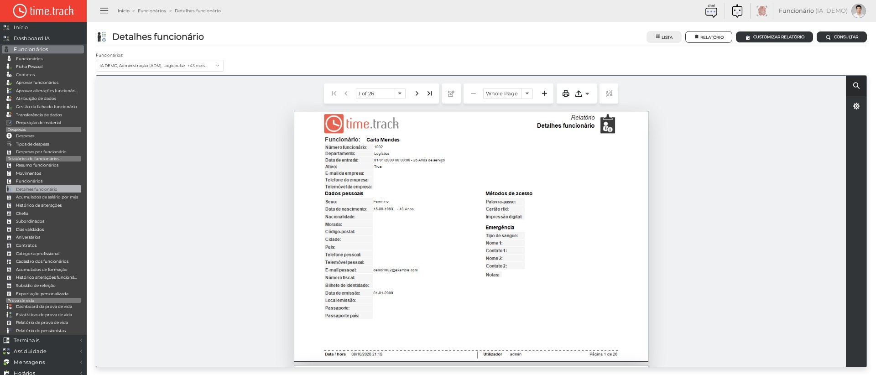Click the LISTA button

pyautogui.click(x=664, y=37)
